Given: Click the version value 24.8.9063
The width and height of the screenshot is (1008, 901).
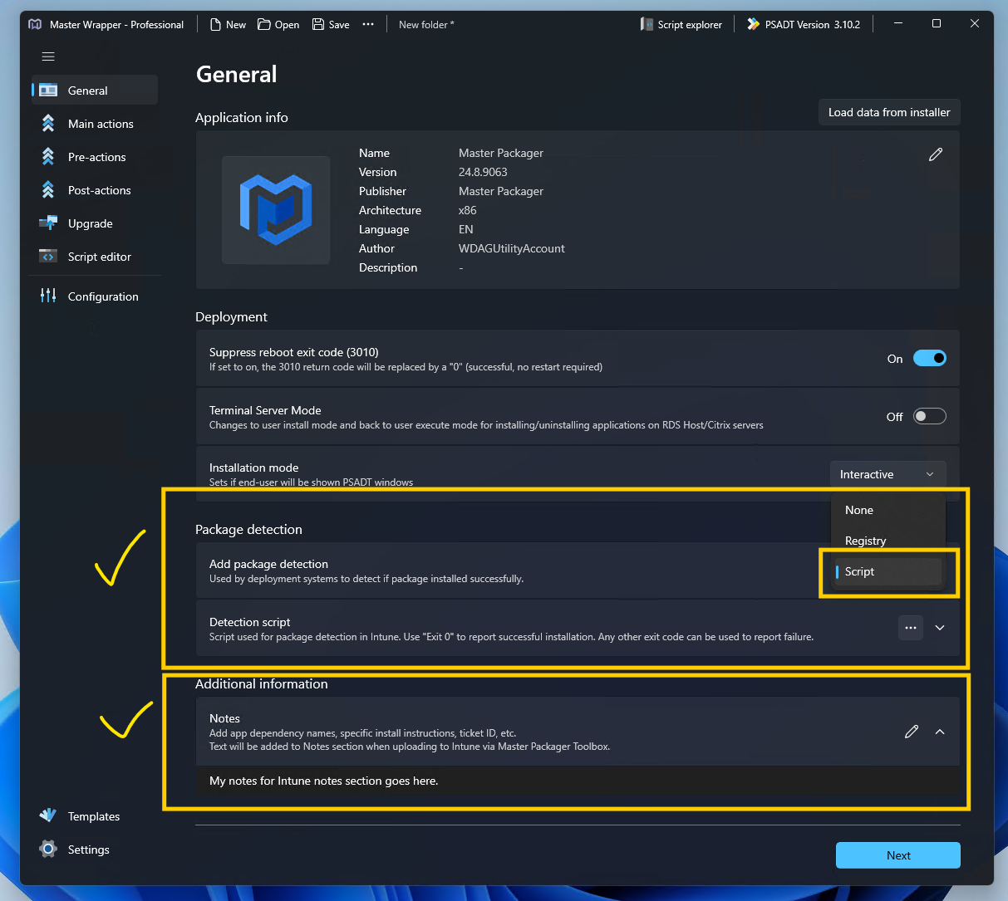Looking at the screenshot, I should point(483,172).
